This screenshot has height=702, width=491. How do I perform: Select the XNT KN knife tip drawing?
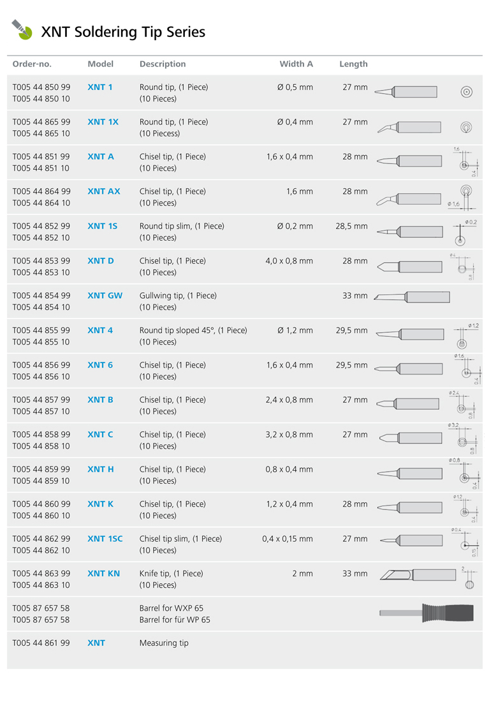pyautogui.click(x=418, y=574)
